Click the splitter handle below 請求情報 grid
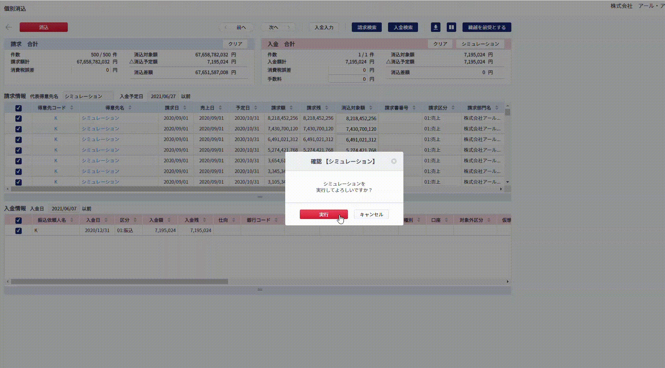The image size is (665, 368). point(260,197)
